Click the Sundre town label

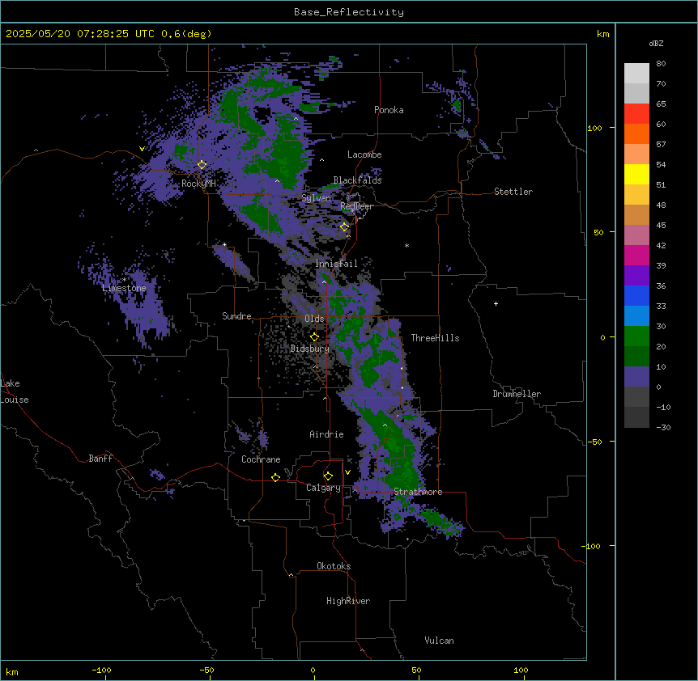point(236,316)
